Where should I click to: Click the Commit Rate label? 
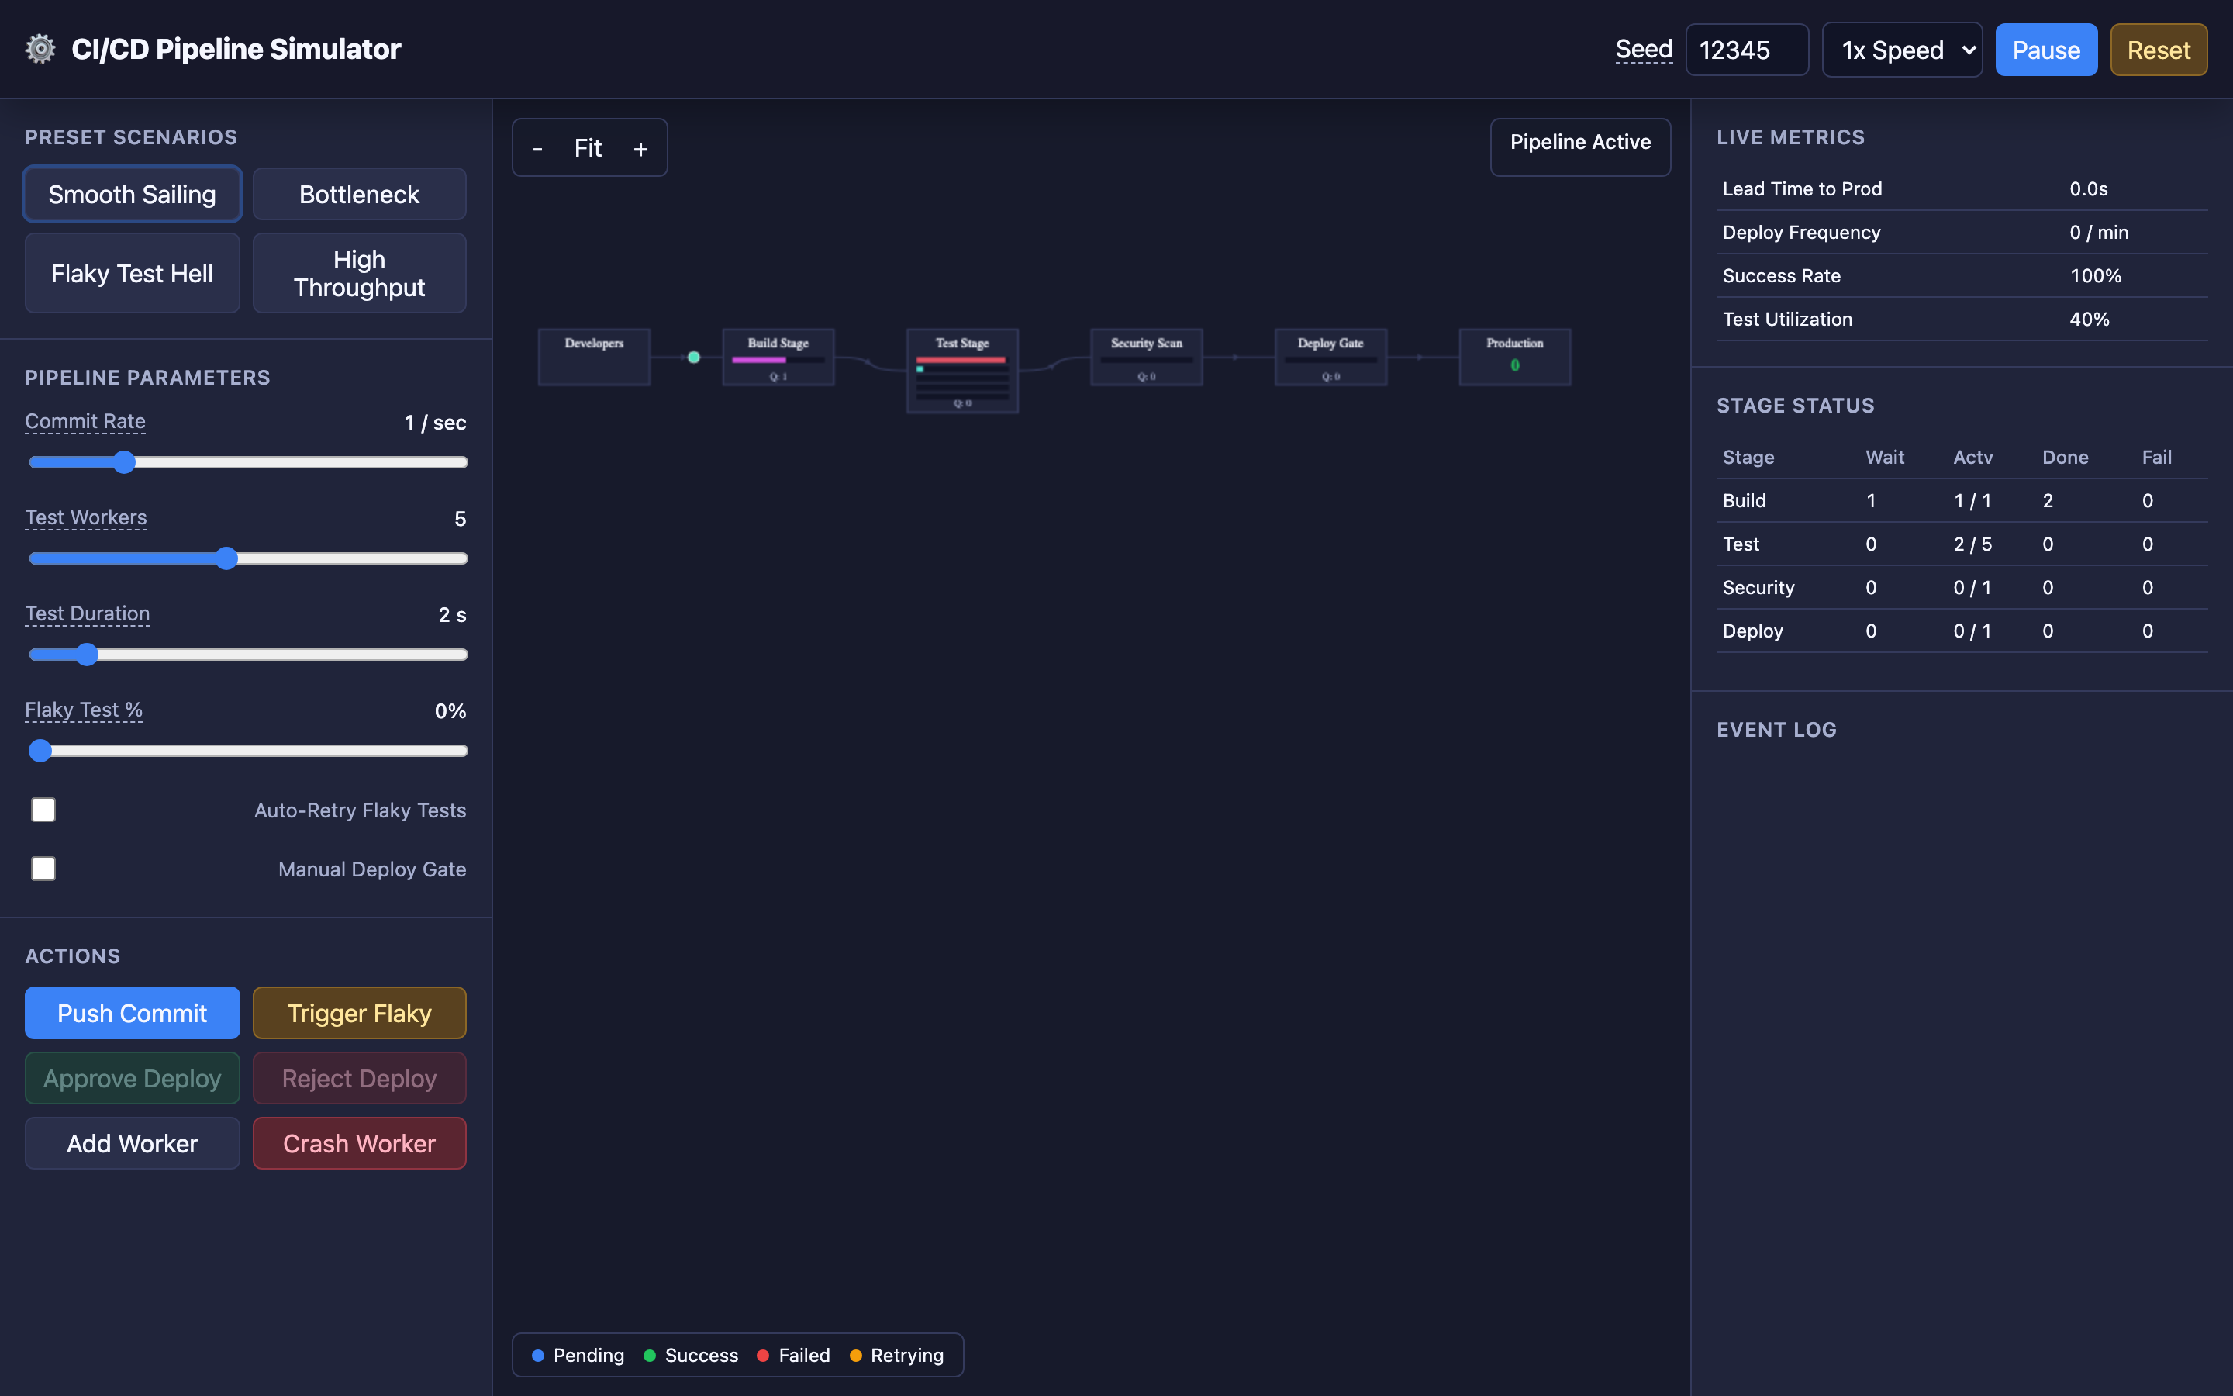(85, 421)
